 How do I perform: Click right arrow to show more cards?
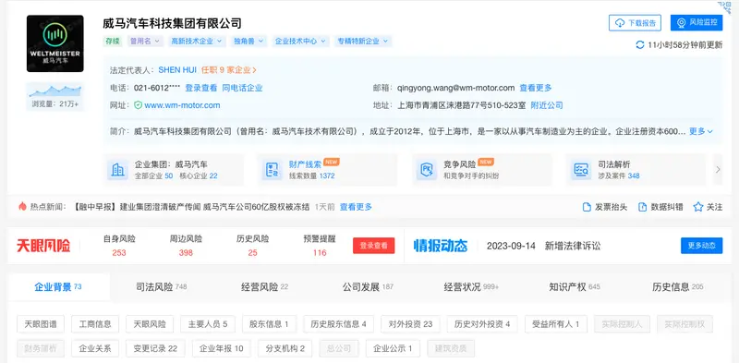click(718, 169)
